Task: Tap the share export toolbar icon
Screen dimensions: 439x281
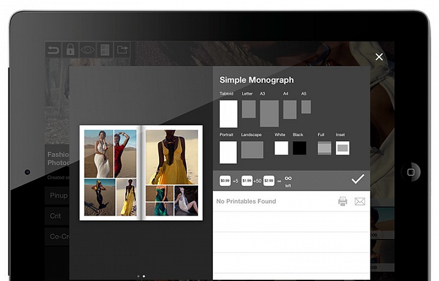Action: [123, 50]
